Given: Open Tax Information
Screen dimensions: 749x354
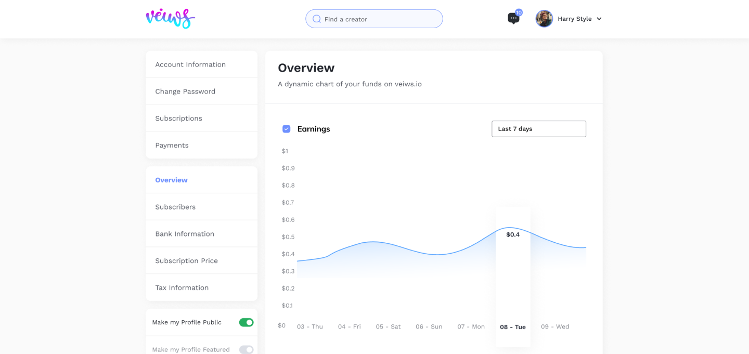Looking at the screenshot, I should click(x=201, y=287).
